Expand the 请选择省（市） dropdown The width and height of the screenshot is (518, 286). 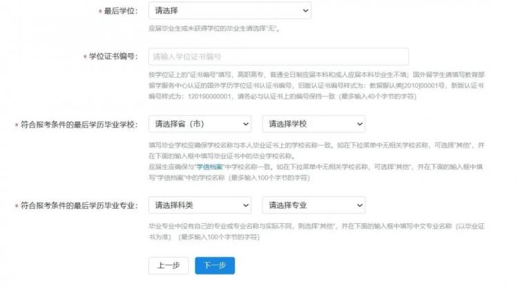tap(193, 124)
